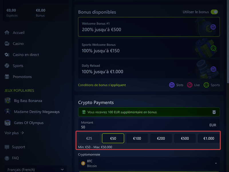Click the Sports ball icon in sidebar
This screenshot has width=229, height=172.
[x=7, y=66]
